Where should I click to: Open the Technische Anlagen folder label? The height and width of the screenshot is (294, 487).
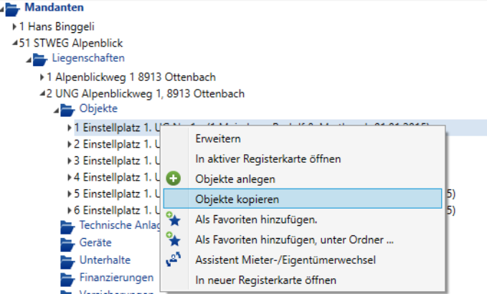120,225
